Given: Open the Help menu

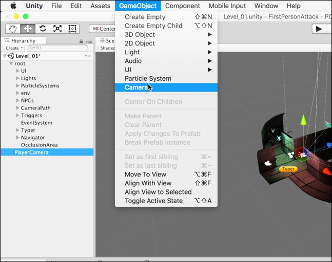Looking at the screenshot, I should tap(294, 6).
